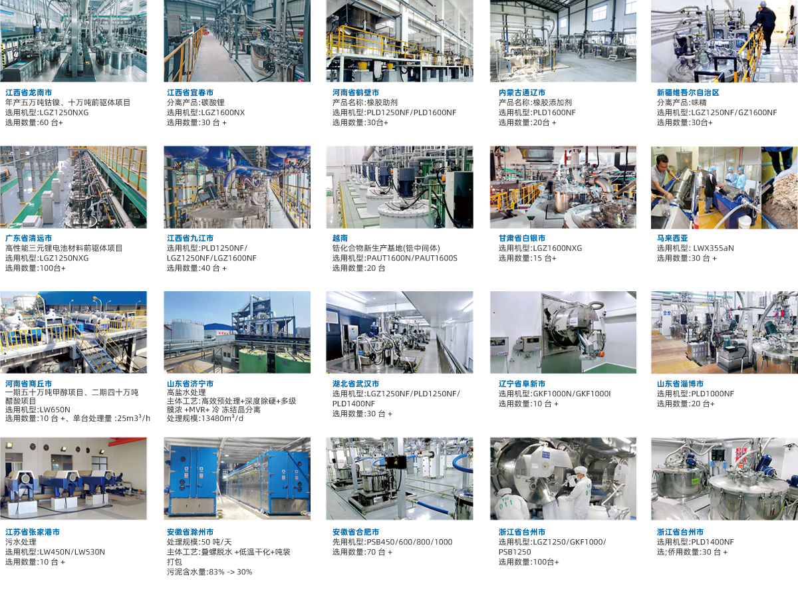This screenshot has height=605, width=798.
Task: Select the text 选用数量:70 台 +
Action: (x=362, y=552)
